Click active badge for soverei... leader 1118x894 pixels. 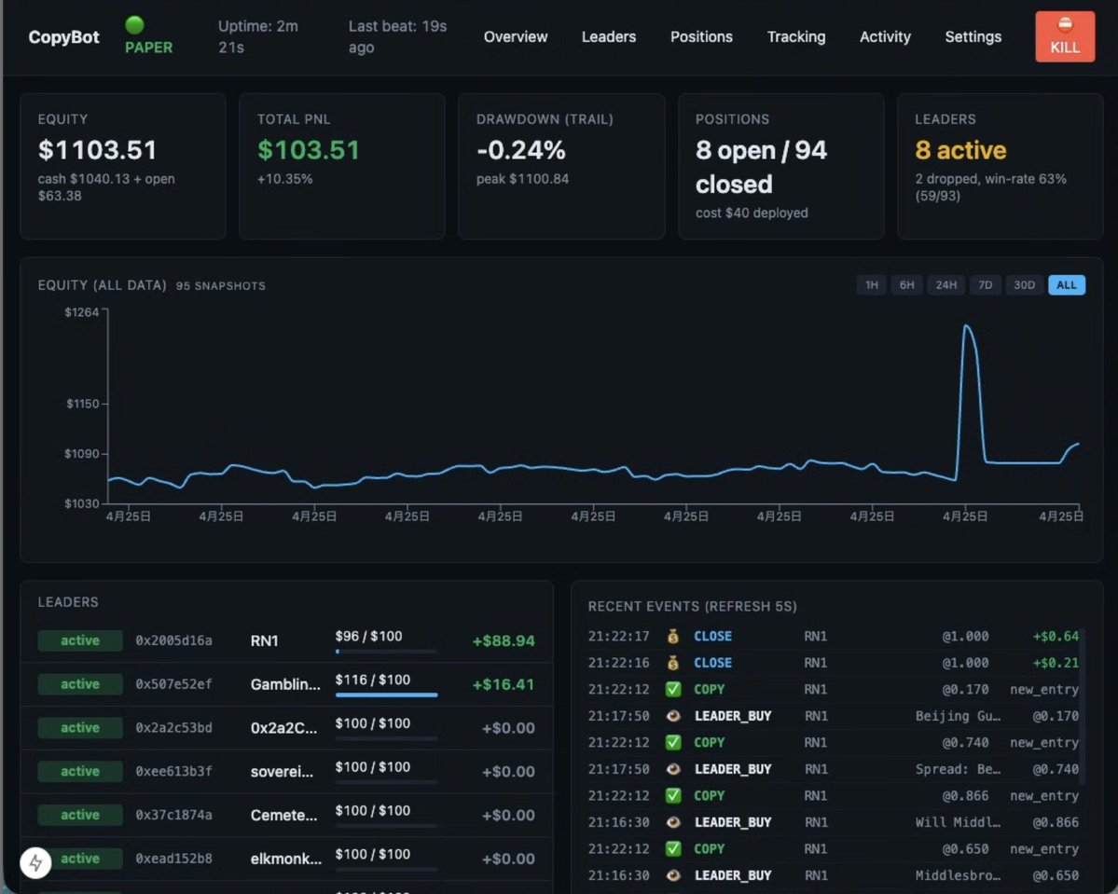[80, 771]
